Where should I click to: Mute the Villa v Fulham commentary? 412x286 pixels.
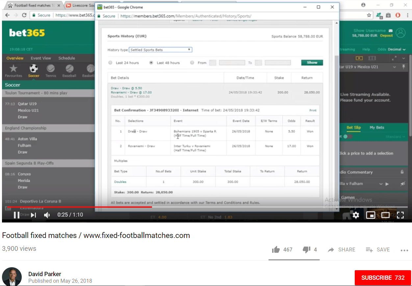[402, 184]
